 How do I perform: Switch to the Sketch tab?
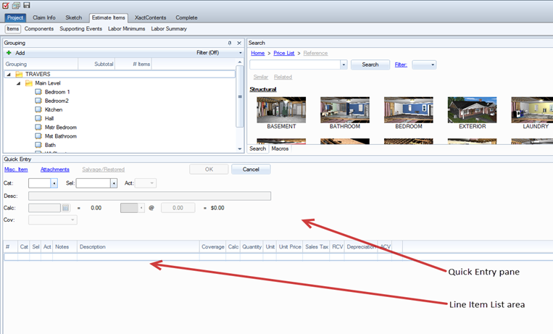tap(74, 17)
